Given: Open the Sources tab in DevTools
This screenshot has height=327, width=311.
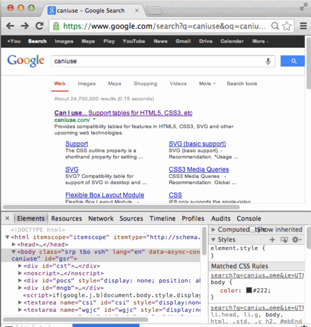Looking at the screenshot, I should click(x=131, y=218).
